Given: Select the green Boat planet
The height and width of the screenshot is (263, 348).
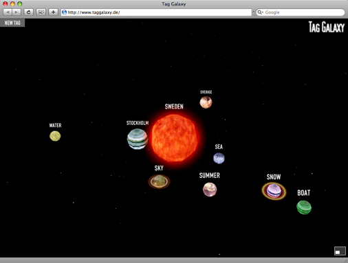Looking at the screenshot, I should [304, 207].
